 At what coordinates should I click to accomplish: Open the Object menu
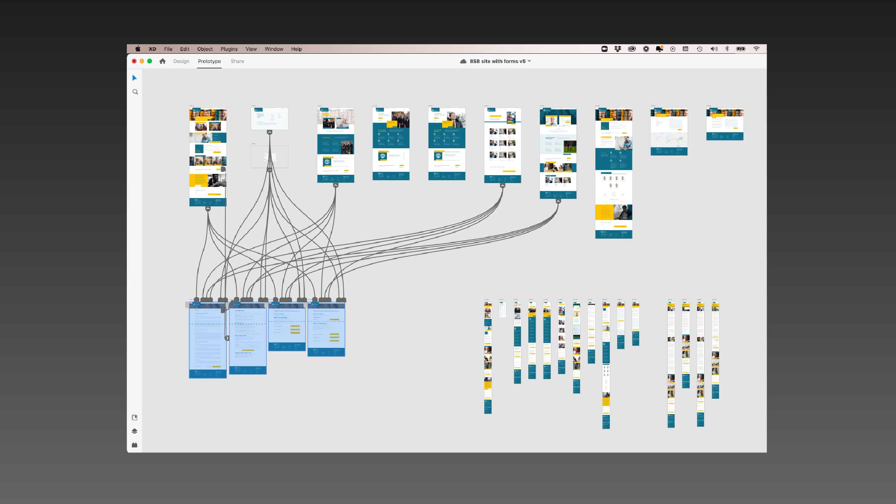click(x=205, y=49)
